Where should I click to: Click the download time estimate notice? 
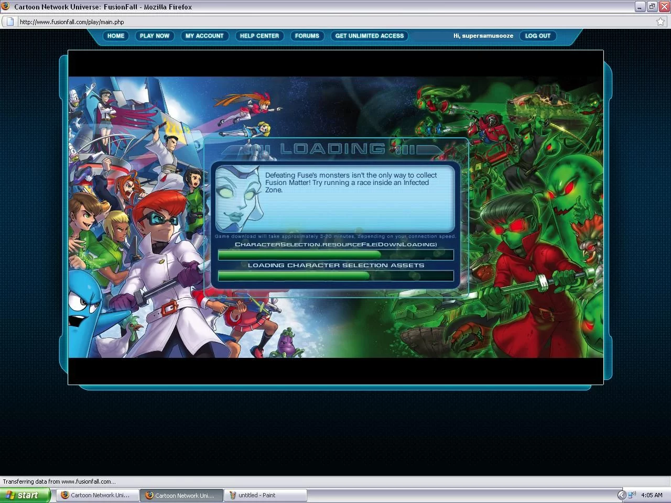coord(335,236)
